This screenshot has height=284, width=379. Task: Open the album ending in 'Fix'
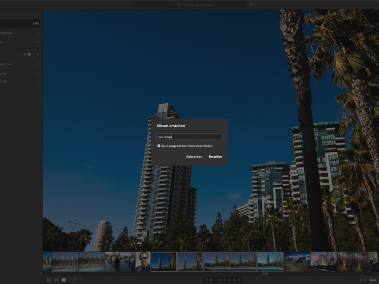pos(20,73)
